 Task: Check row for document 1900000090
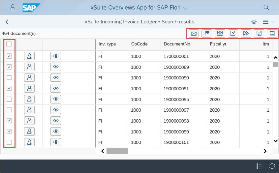[9, 77]
